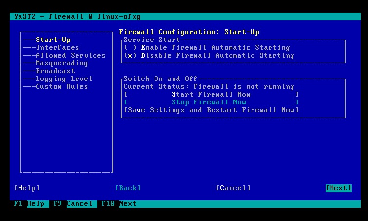
Task: Go back with the Back button
Action: pyautogui.click(x=128, y=188)
